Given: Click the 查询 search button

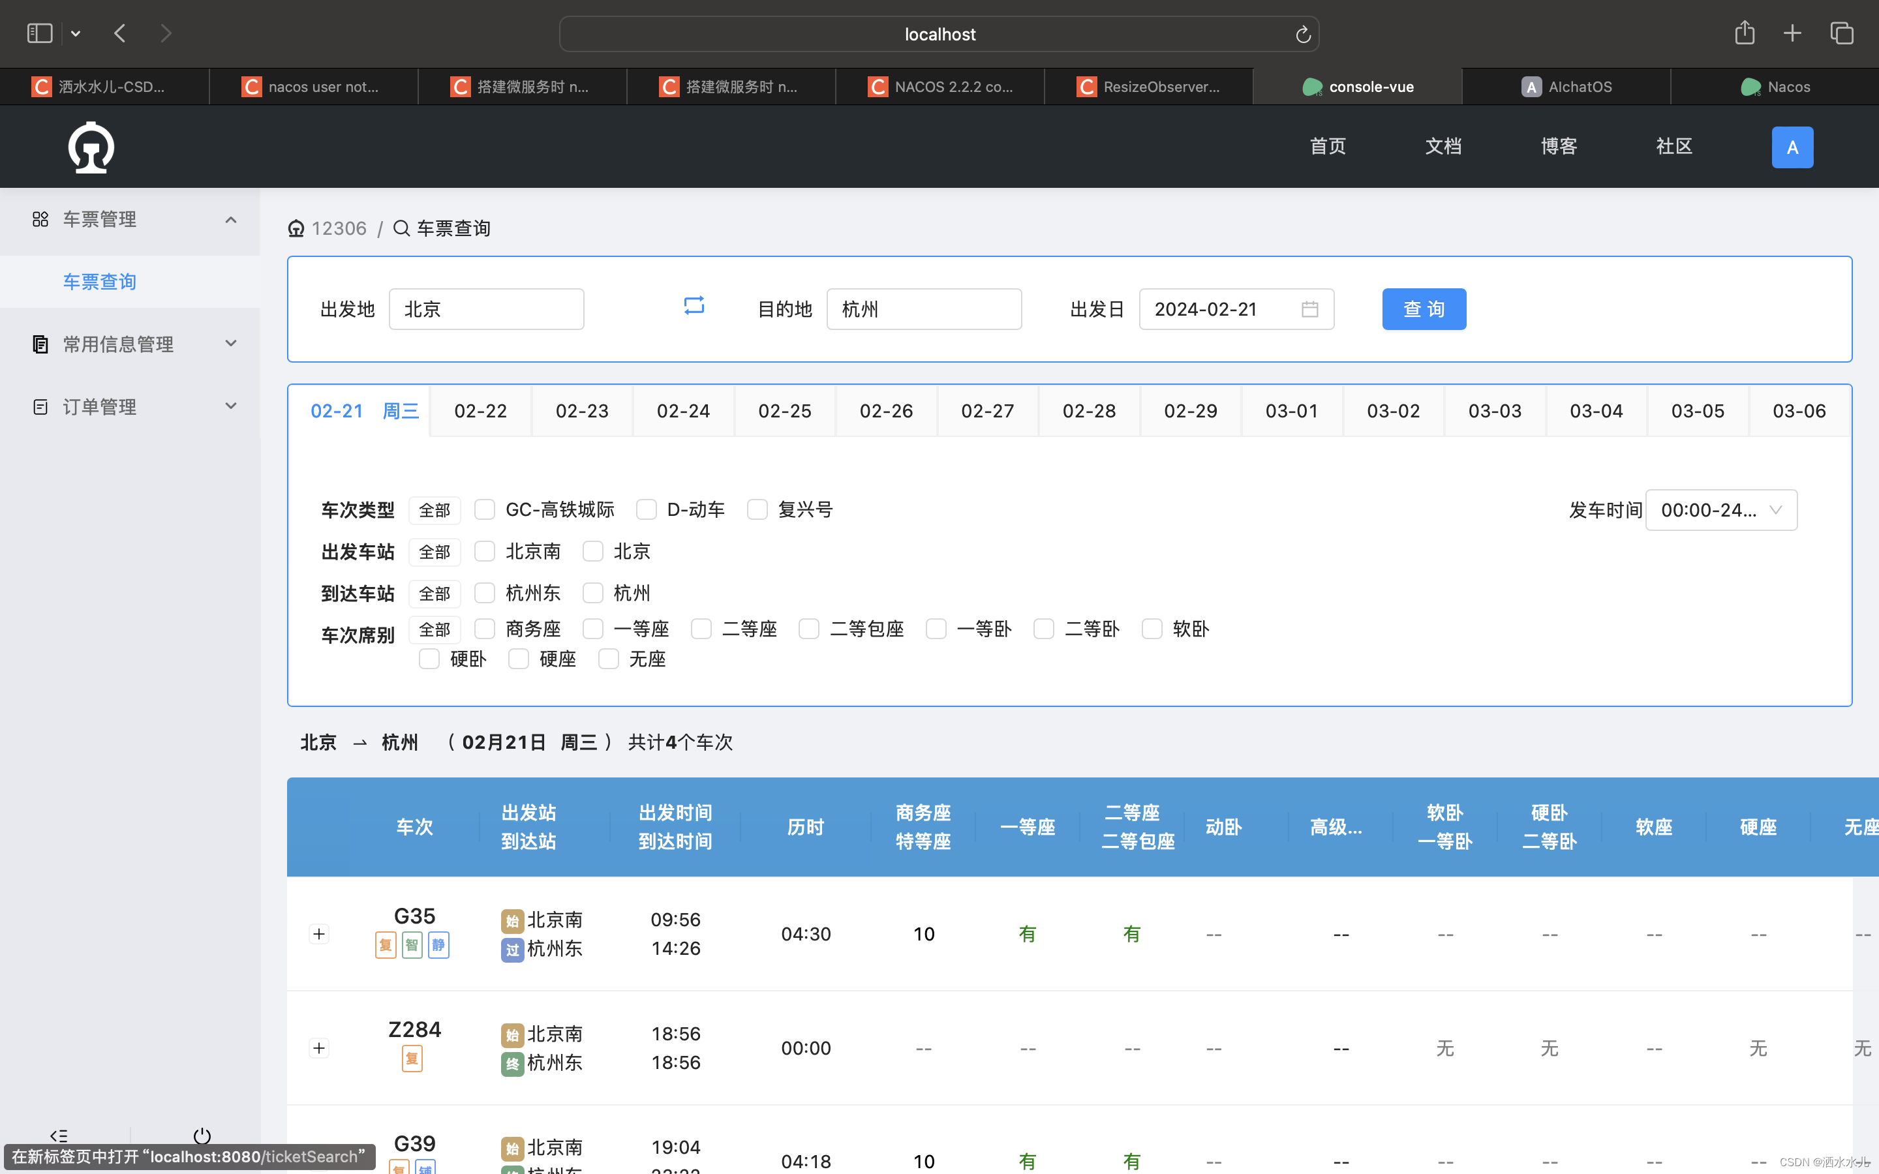Looking at the screenshot, I should click(x=1423, y=309).
